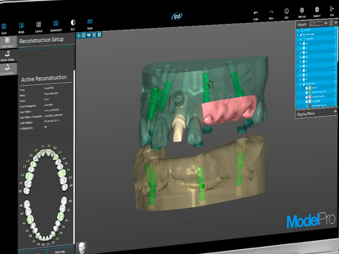
Task: Select tooth 36 in the tooth chart
Action: [x=61, y=217]
